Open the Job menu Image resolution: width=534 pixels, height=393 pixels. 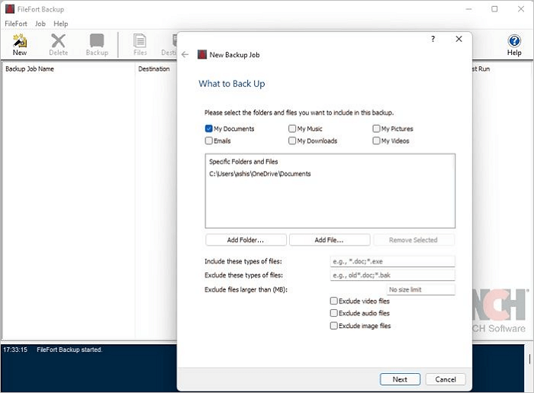point(40,24)
